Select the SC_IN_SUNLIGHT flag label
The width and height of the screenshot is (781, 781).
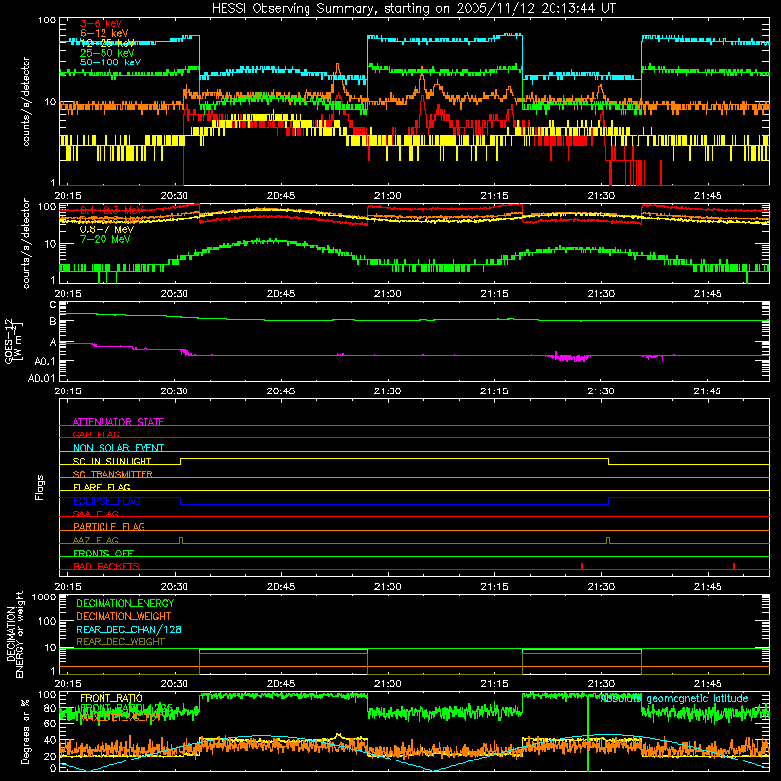coord(112,461)
